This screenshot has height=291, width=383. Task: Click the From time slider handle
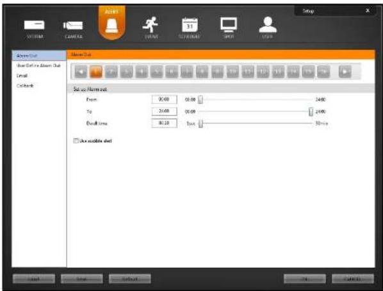click(x=200, y=99)
